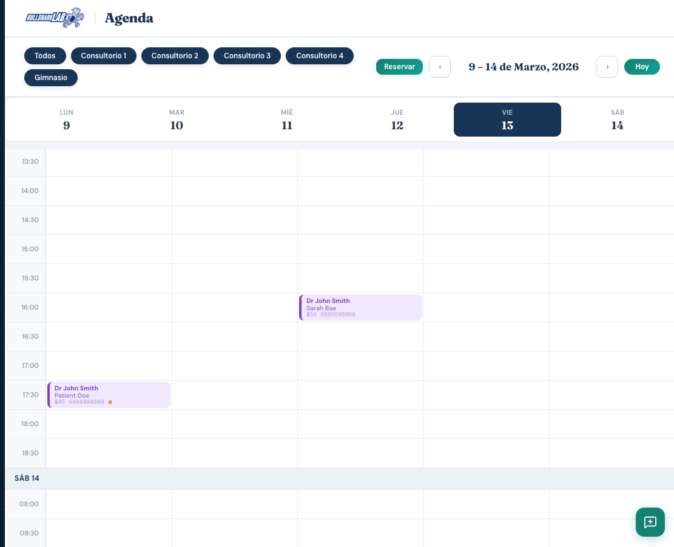Click the 16:00 time label in the hour column
Image resolution: width=674 pixels, height=547 pixels.
click(30, 307)
